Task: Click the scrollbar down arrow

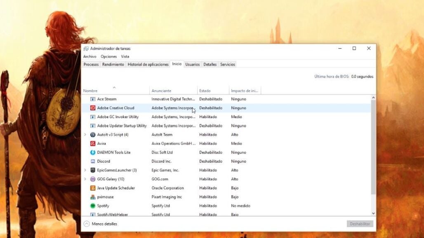Action: pyautogui.click(x=373, y=213)
